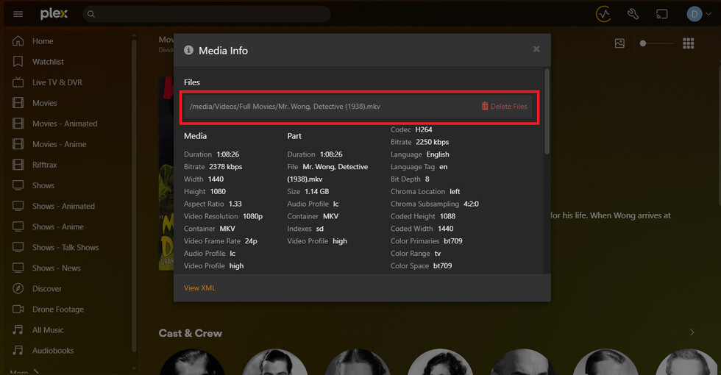Expand Cast & Crew with right chevron
Screen dimensions: 721x375
coord(692,332)
